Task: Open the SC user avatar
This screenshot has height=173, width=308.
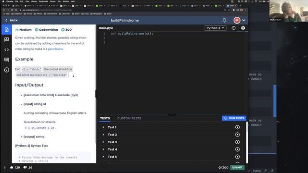Action: [x=237, y=20]
